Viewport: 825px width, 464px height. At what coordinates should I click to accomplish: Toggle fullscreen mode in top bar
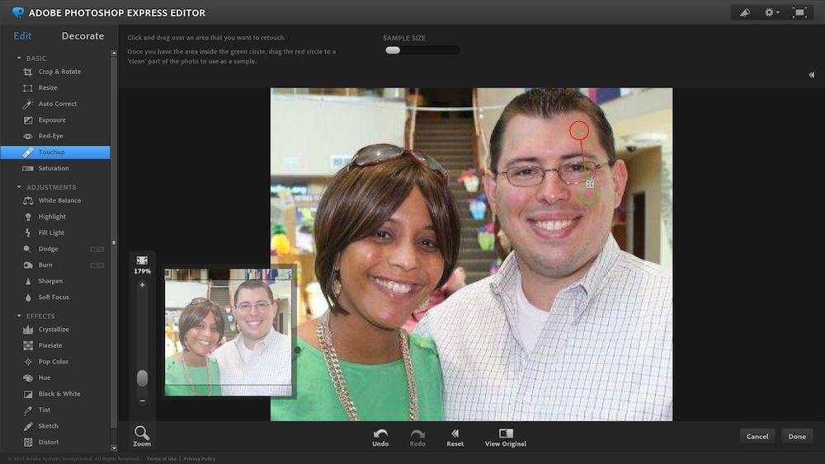799,12
